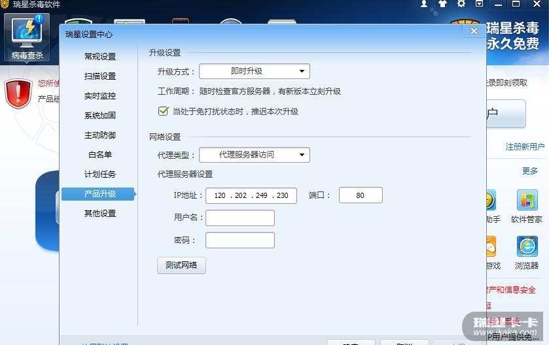549x345 pixels.
Task: Switch to 实时监控 settings
Action: [x=99, y=96]
